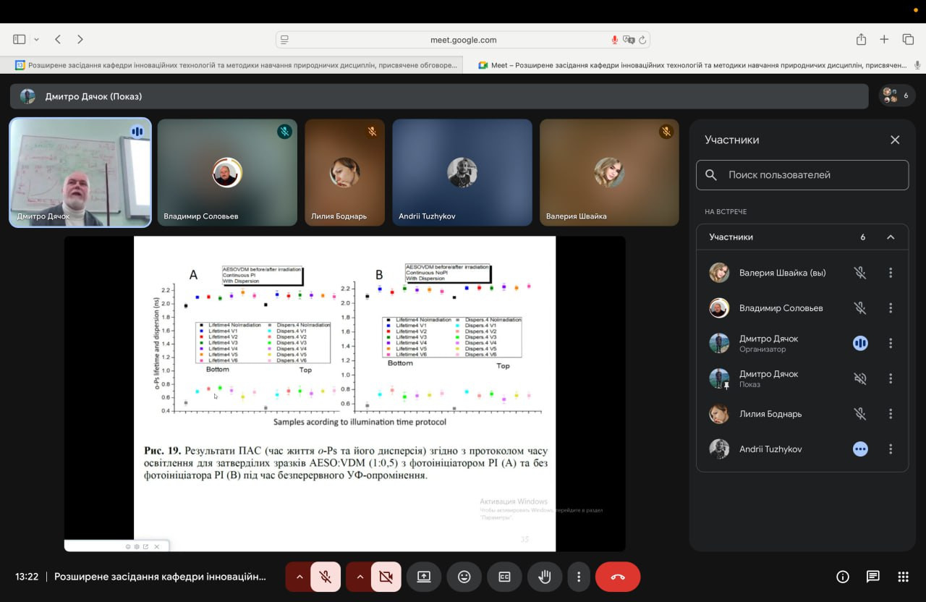The height and width of the screenshot is (602, 926).
Task: Open the emoji reactions button
Action: (x=464, y=577)
